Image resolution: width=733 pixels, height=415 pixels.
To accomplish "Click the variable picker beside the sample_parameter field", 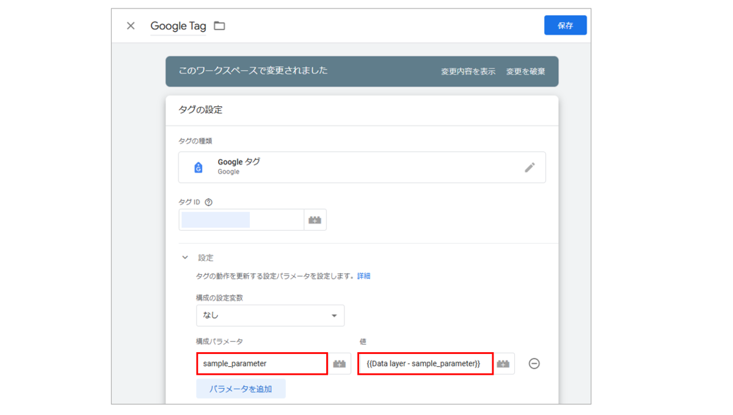I will [340, 364].
